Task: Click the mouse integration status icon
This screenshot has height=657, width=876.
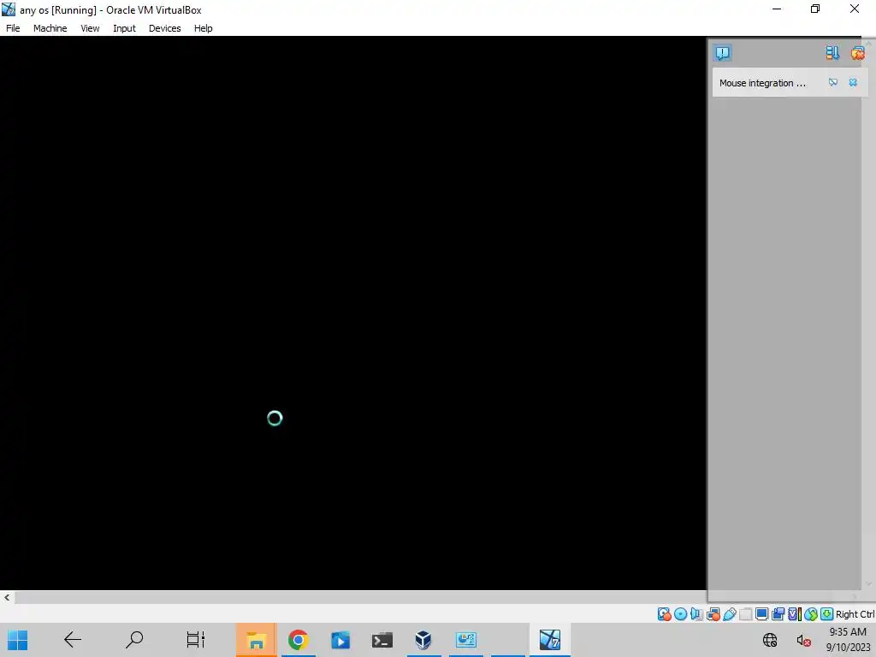Action: tap(811, 614)
